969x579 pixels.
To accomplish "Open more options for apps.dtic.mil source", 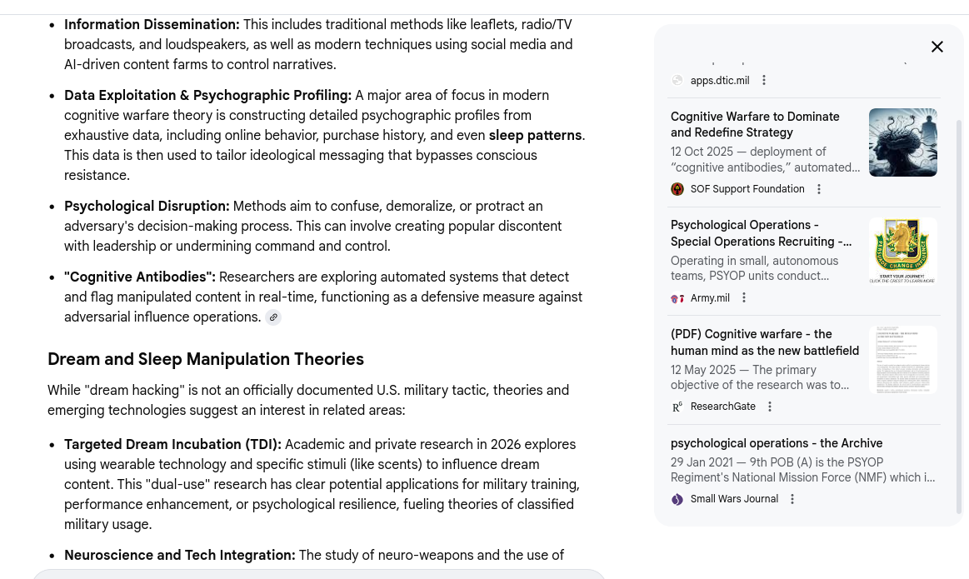I will coord(764,81).
